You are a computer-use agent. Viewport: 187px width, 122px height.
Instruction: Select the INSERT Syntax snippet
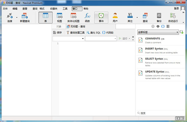tap(161, 50)
